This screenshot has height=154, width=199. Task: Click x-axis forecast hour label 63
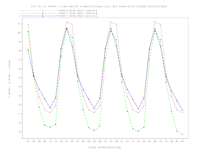144,141
